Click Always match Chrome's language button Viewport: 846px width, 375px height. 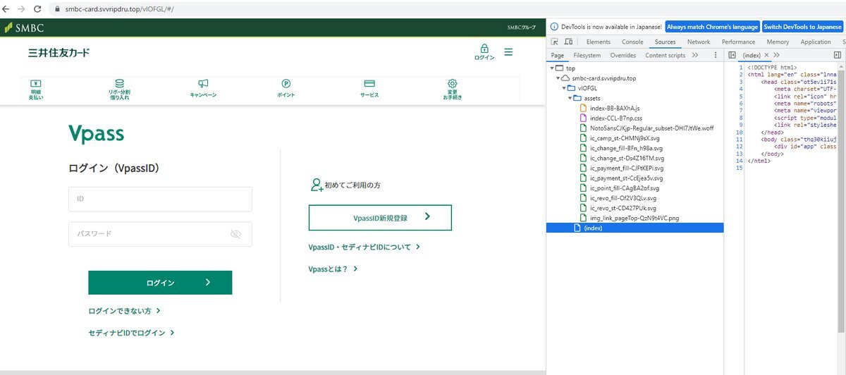712,27
